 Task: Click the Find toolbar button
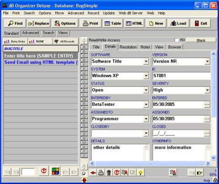(15, 23)
